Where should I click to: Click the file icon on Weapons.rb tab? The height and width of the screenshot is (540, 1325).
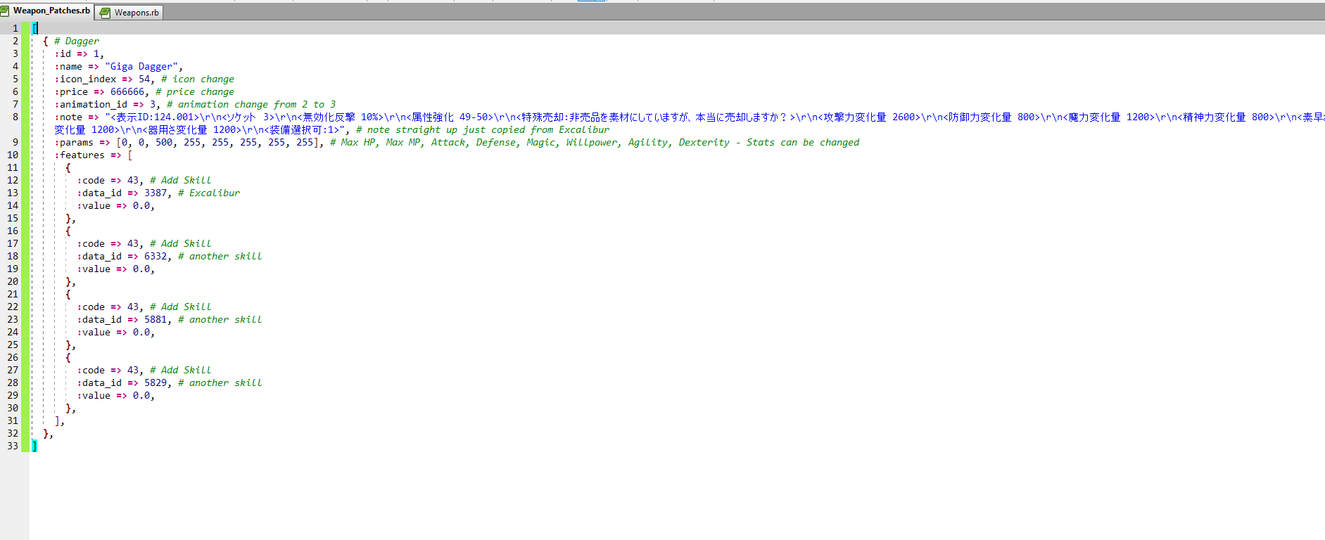106,13
